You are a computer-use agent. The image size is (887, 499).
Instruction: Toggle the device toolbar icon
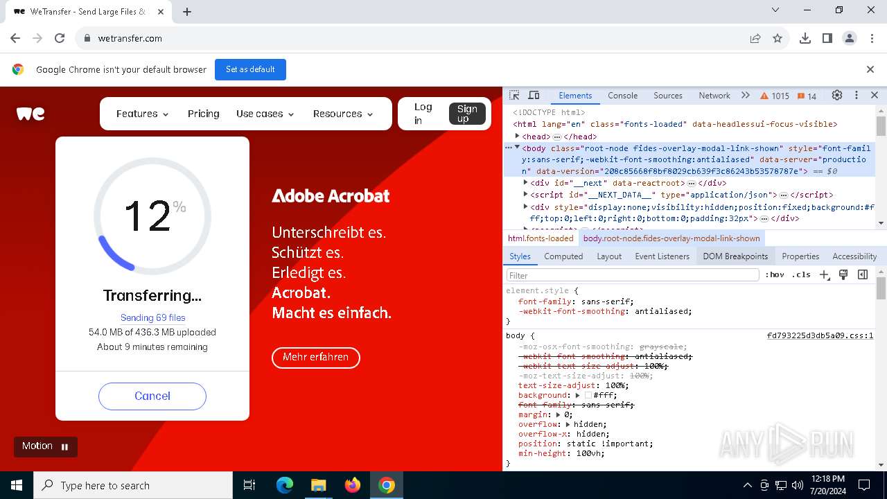[534, 96]
